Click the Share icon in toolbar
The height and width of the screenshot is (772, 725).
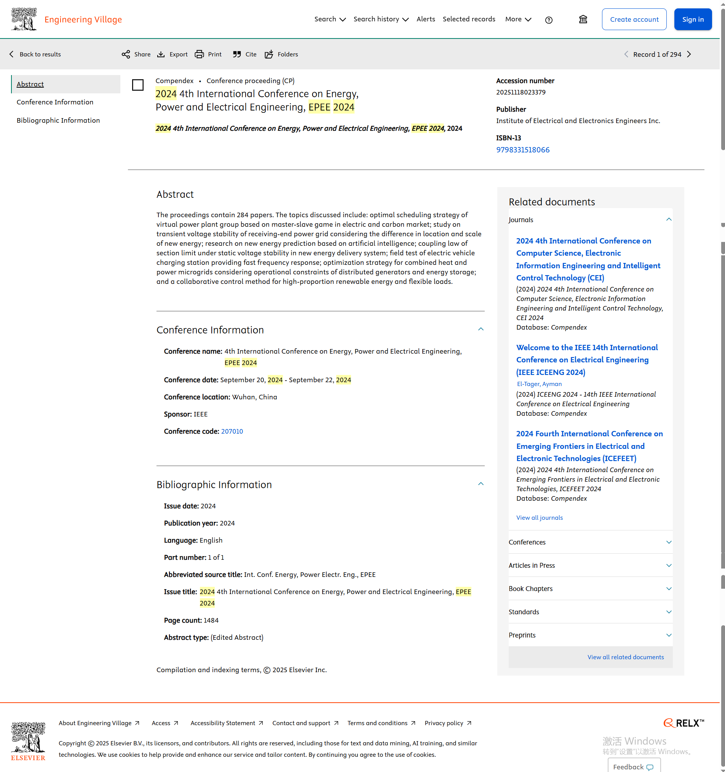pyautogui.click(x=126, y=54)
